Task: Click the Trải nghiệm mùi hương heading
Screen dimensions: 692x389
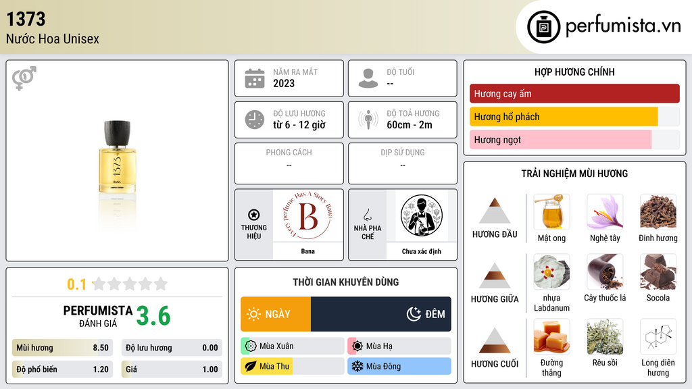Action: pyautogui.click(x=574, y=174)
